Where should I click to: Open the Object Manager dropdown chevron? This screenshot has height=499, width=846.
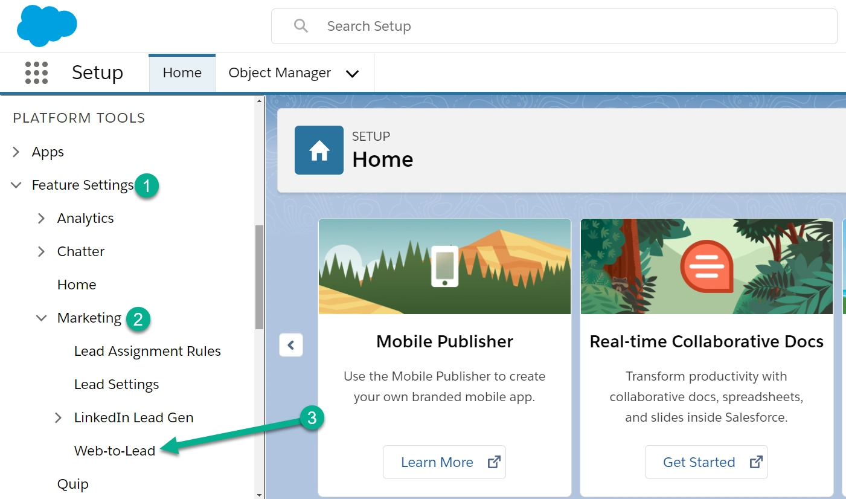352,74
